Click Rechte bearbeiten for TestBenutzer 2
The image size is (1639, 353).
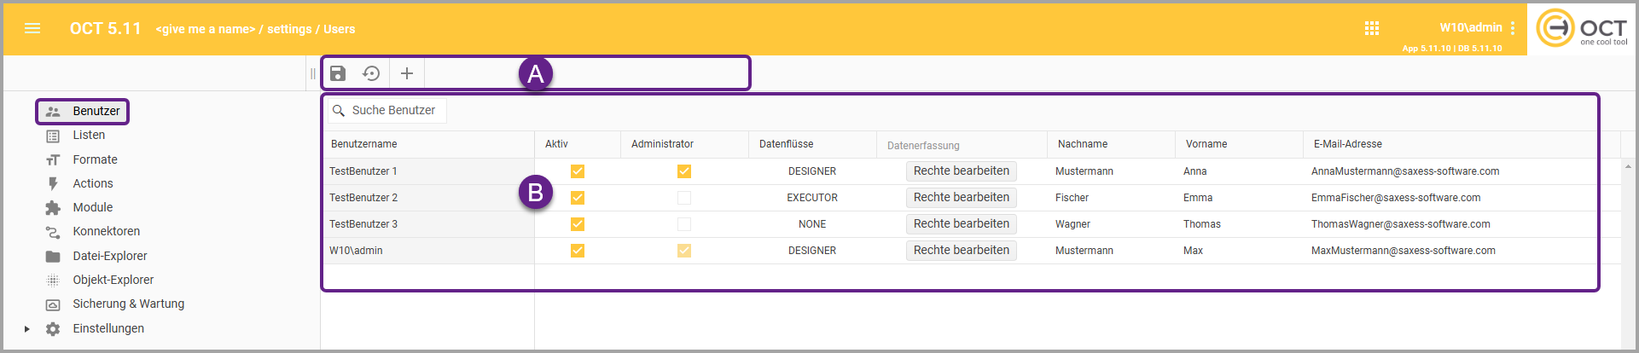coord(961,198)
